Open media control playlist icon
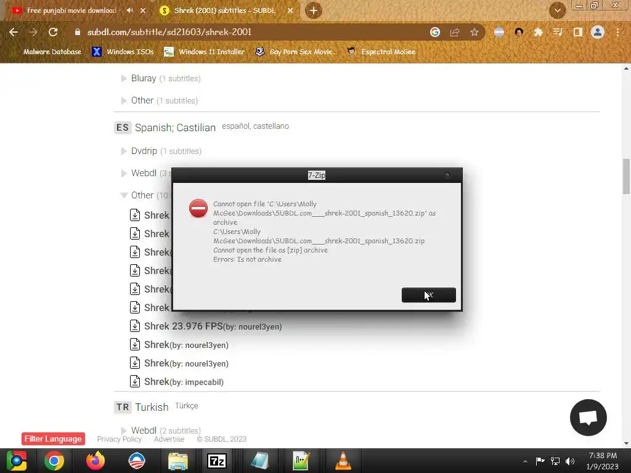This screenshot has width=631, height=473. pos(558,32)
